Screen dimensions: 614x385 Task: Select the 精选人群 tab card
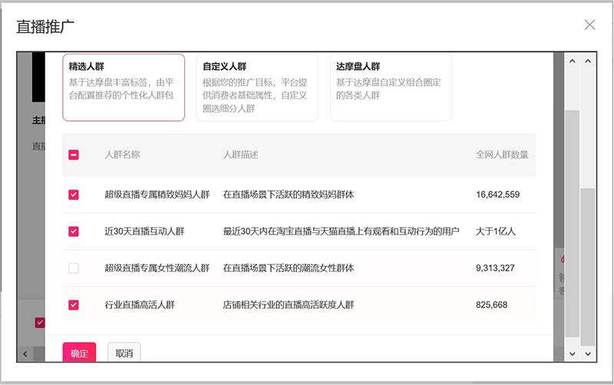click(x=123, y=87)
